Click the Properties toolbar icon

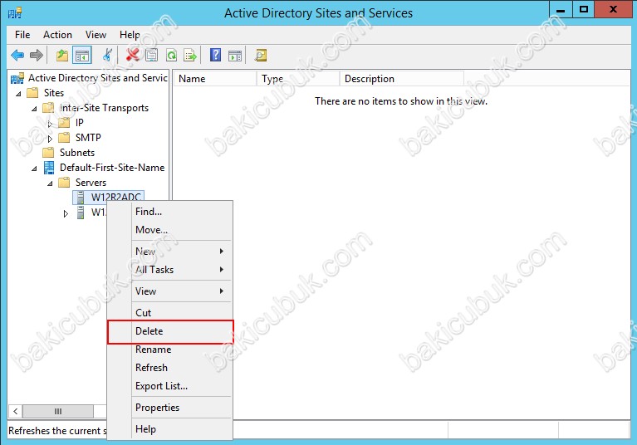click(x=151, y=56)
